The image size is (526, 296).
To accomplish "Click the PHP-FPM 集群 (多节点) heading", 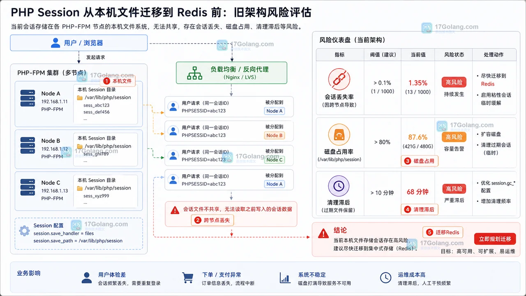I will pyautogui.click(x=52, y=73).
